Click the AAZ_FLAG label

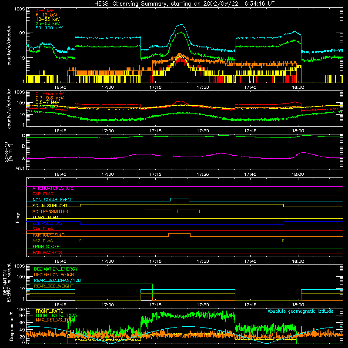(43, 241)
